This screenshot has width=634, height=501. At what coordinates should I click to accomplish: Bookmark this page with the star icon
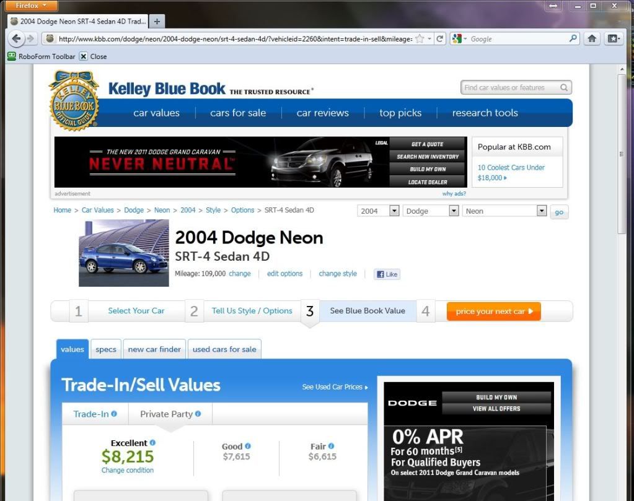click(420, 39)
